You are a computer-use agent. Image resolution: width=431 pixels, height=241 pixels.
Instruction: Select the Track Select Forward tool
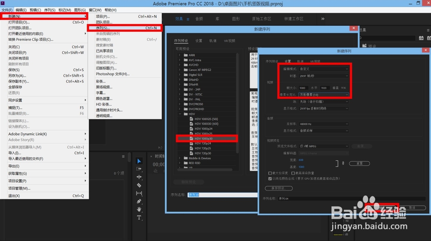[x=139, y=169]
